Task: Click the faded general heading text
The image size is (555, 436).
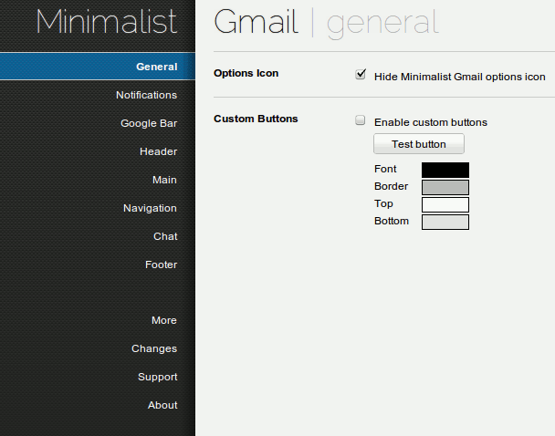Action: (x=382, y=24)
